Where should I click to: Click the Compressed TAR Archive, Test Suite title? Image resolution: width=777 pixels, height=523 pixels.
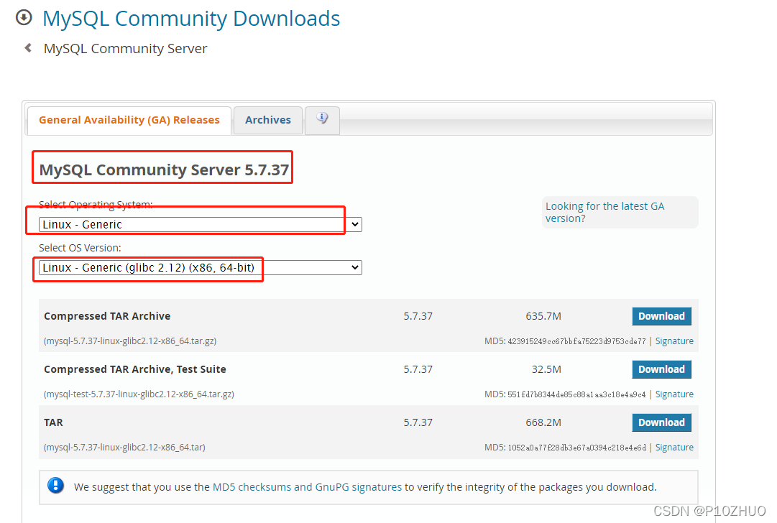pos(135,369)
